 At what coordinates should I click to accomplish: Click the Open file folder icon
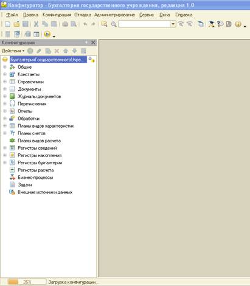tap(16, 24)
